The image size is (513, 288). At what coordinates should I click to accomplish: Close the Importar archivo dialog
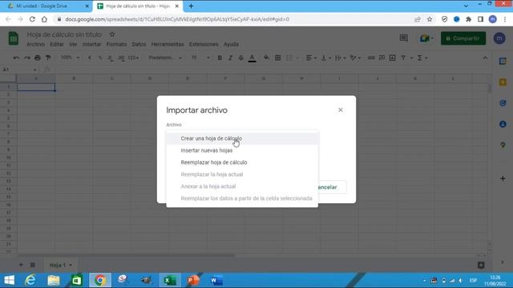[x=340, y=110]
